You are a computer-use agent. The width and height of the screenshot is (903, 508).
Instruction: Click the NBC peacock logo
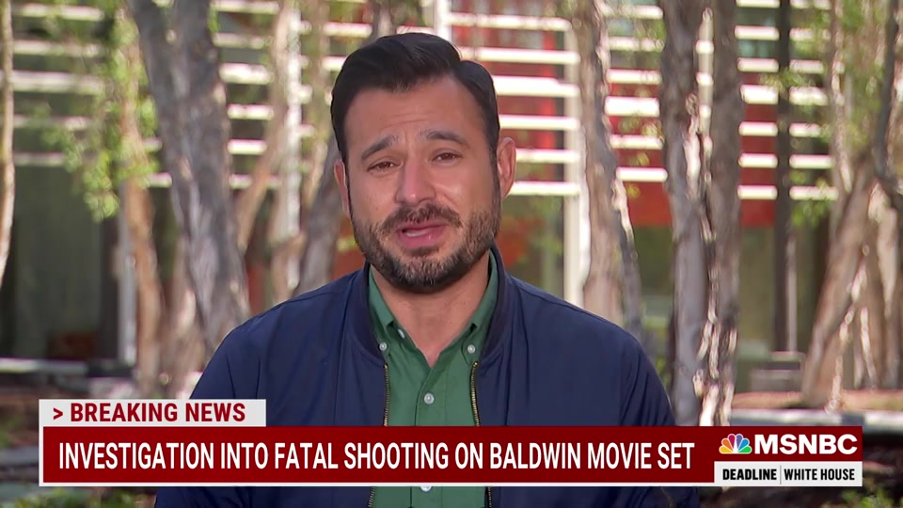[x=735, y=444]
